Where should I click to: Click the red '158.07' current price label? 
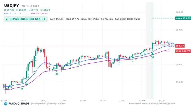point(180,46)
